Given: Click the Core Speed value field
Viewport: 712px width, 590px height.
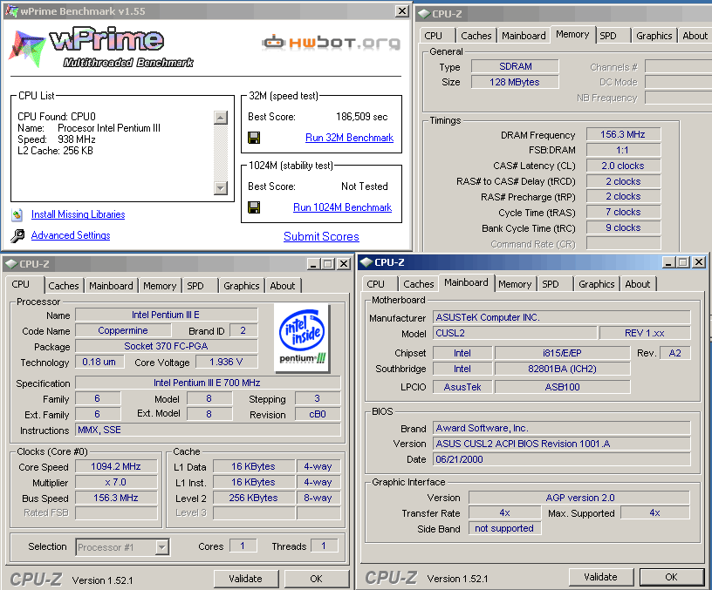Looking at the screenshot, I should pyautogui.click(x=116, y=467).
